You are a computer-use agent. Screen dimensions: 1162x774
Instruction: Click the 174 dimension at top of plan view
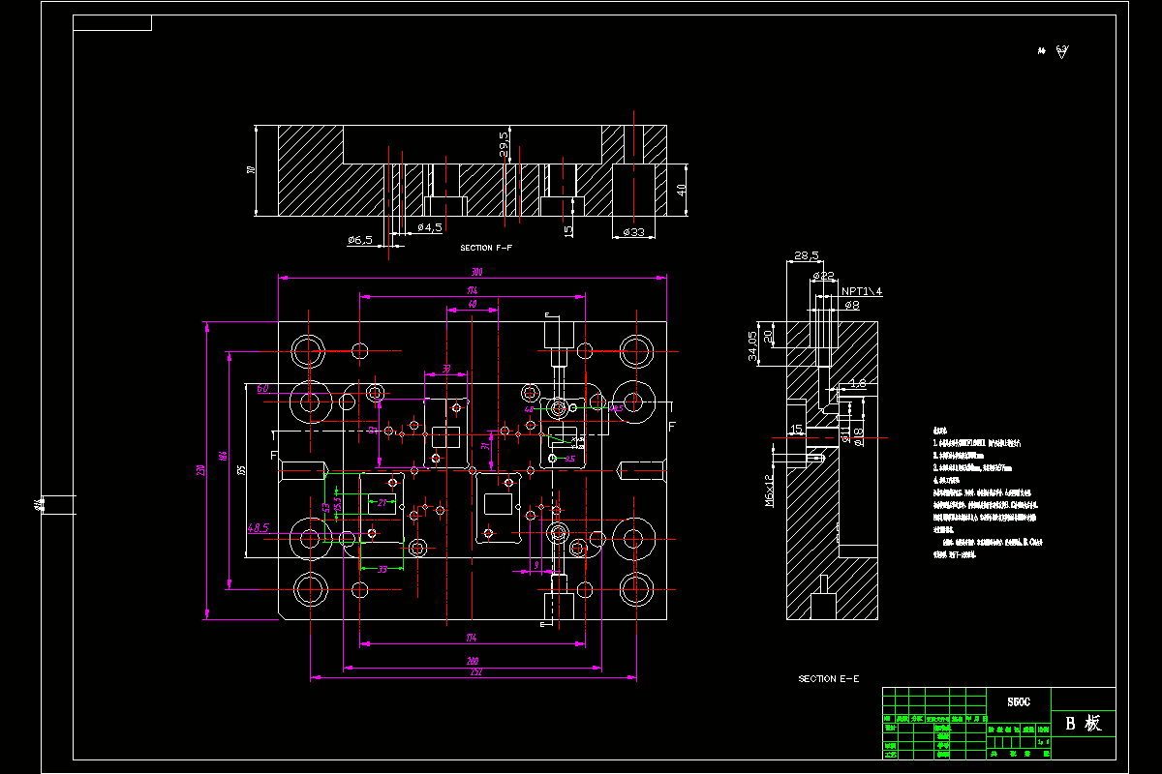[x=473, y=290]
